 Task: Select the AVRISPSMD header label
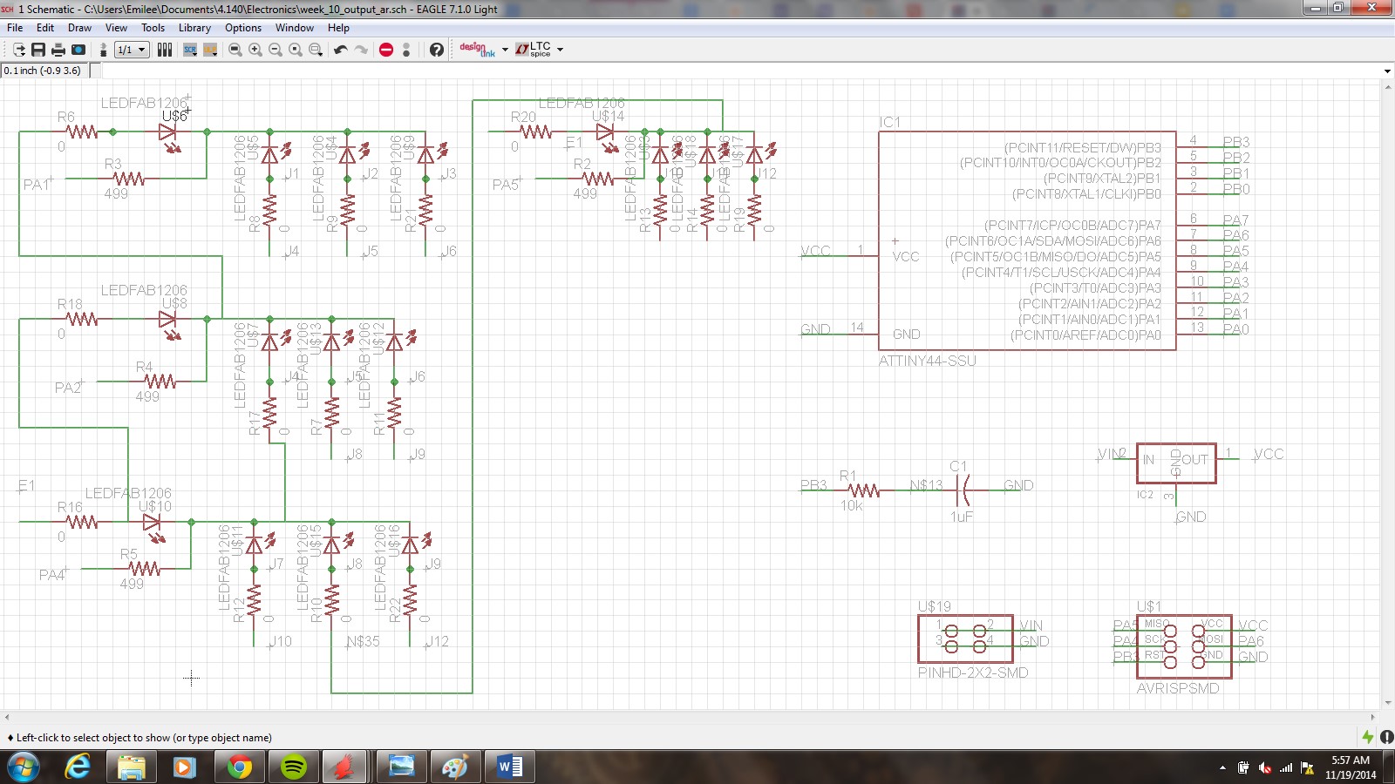(x=1178, y=688)
